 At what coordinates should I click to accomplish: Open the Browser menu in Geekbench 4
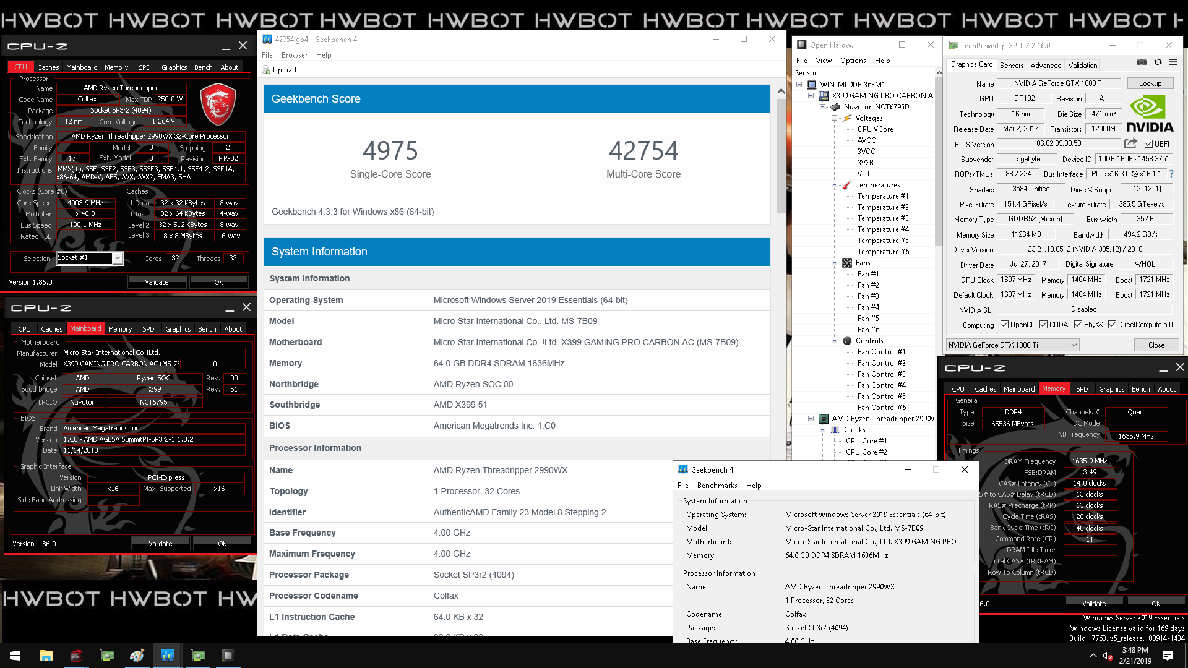tap(295, 55)
